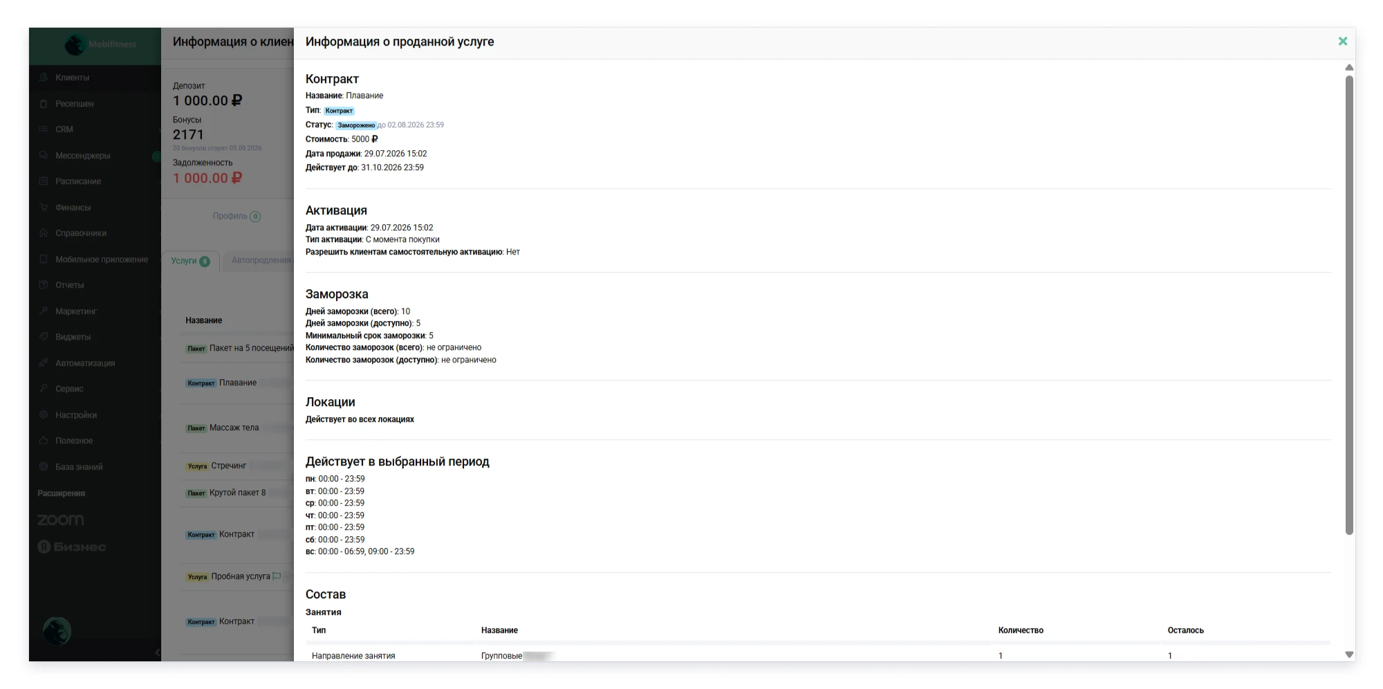1383x689 pixels.
Task: Click the CRM list icon
Action: click(x=44, y=129)
